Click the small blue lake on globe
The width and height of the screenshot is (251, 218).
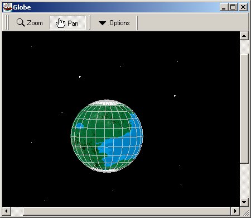coord(80,126)
